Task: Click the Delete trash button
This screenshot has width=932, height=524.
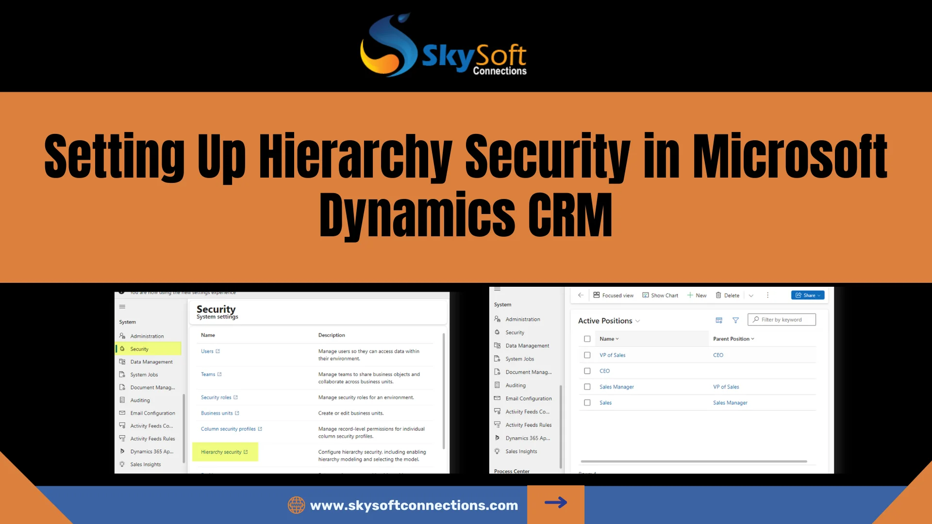Action: coord(728,295)
